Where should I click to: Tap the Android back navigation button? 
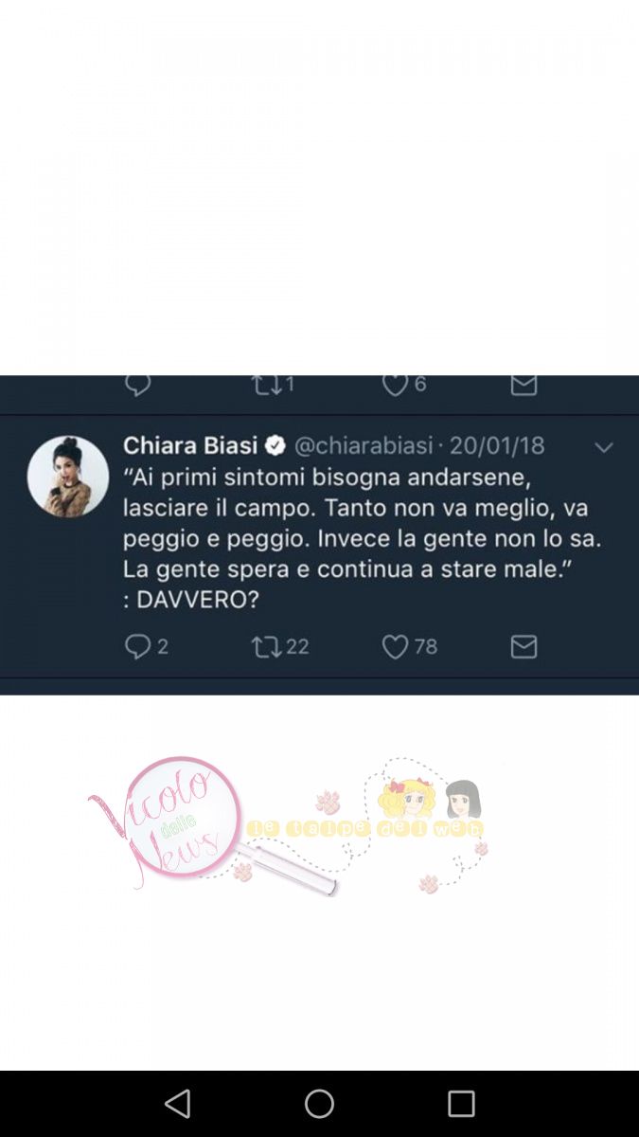coord(177,1104)
